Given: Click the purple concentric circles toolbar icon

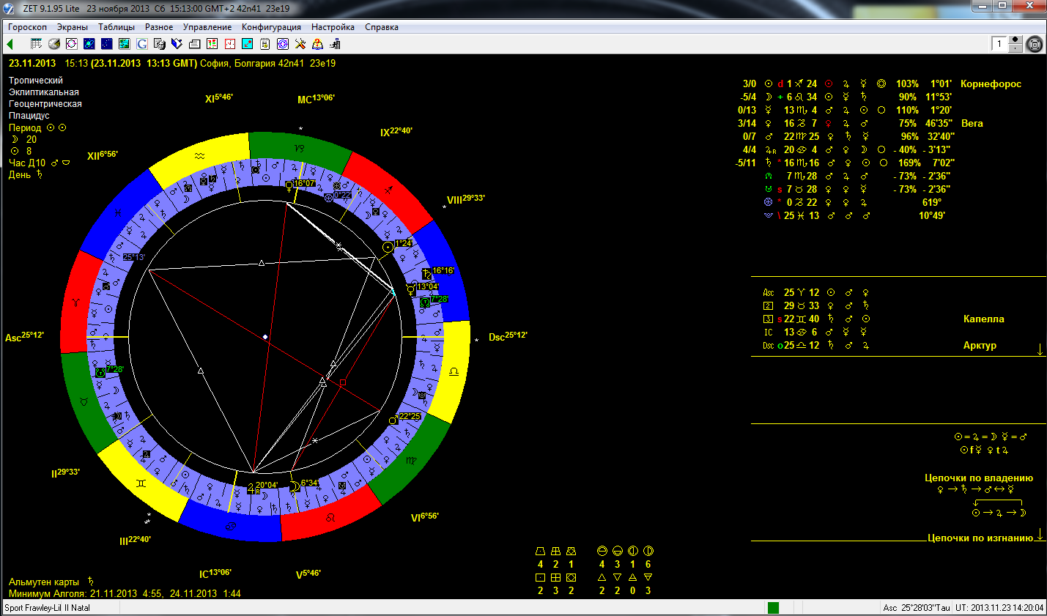Looking at the screenshot, I should (x=283, y=44).
